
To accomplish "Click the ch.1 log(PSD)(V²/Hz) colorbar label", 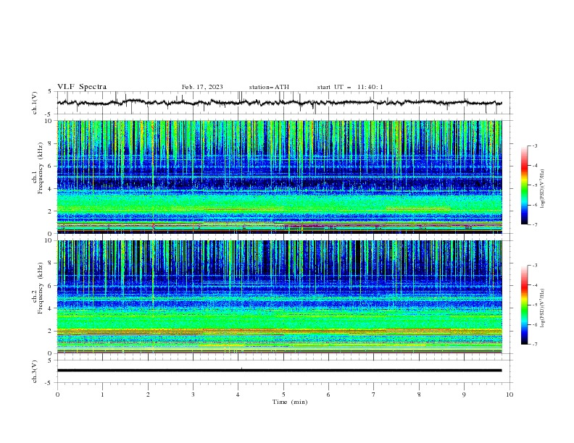I will pyautogui.click(x=543, y=189).
